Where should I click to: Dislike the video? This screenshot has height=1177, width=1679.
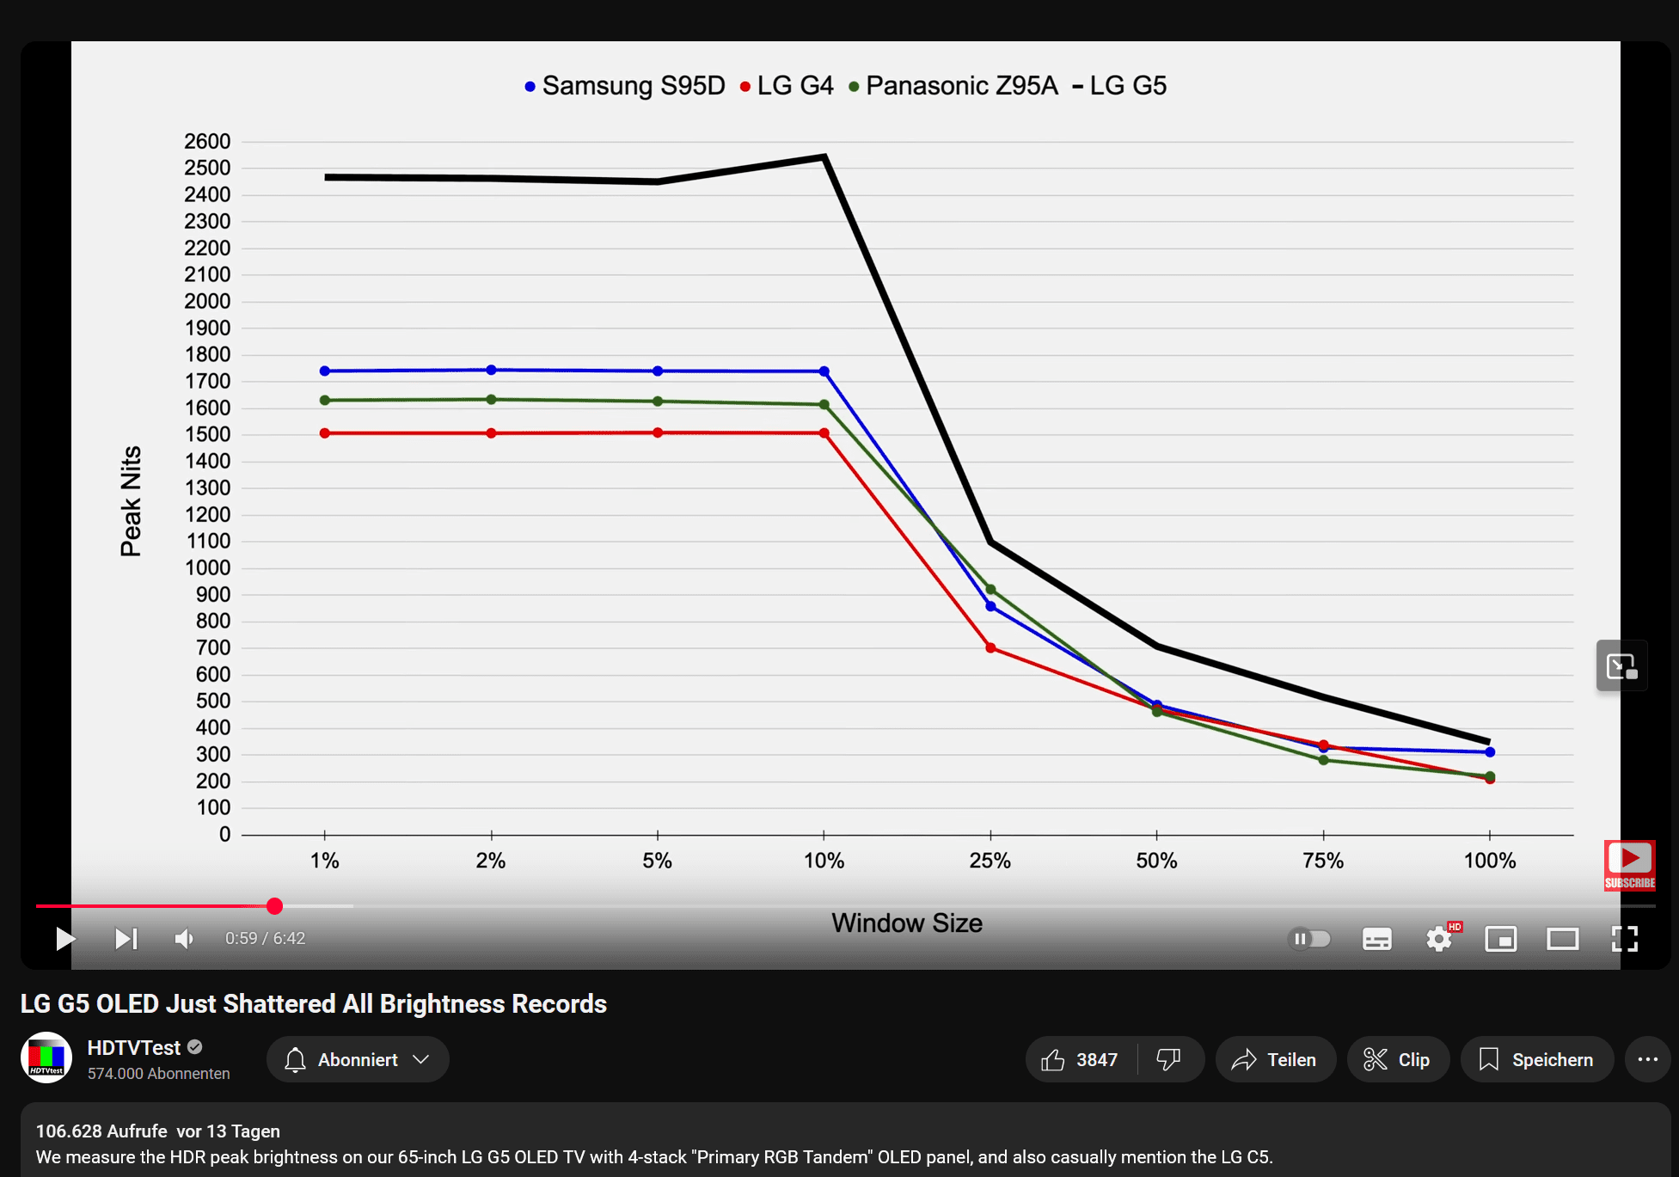click(x=1169, y=1059)
